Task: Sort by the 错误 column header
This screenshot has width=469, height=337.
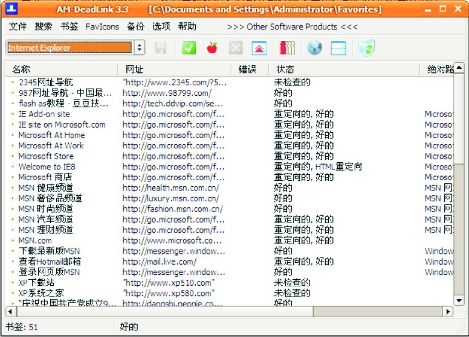Action: (x=250, y=69)
